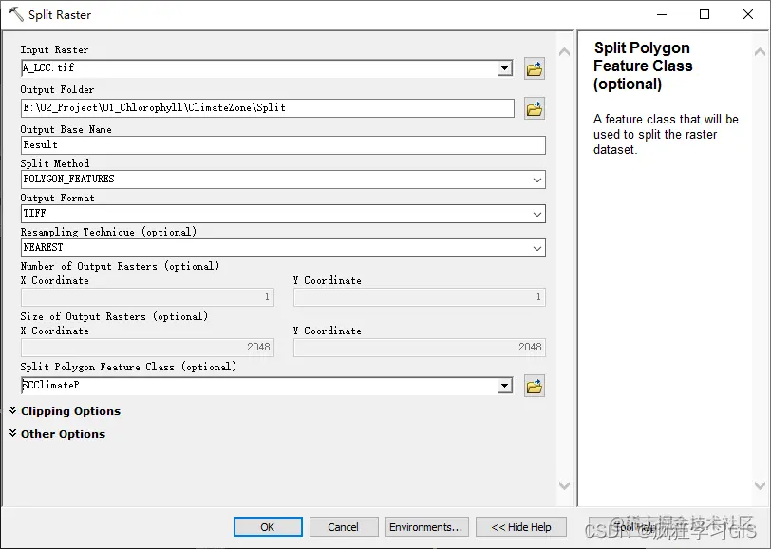
Task: Open the Split Polygon Feature Class dropdown
Action: pyautogui.click(x=504, y=386)
